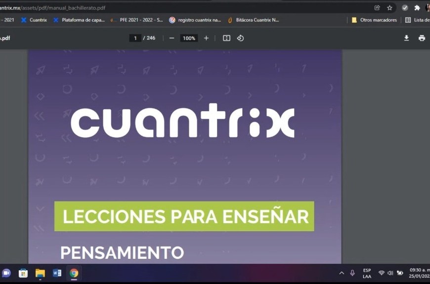430x284 pixels.
Task: Open the registro cuantrix na... bookmark
Action: pyautogui.click(x=195, y=20)
